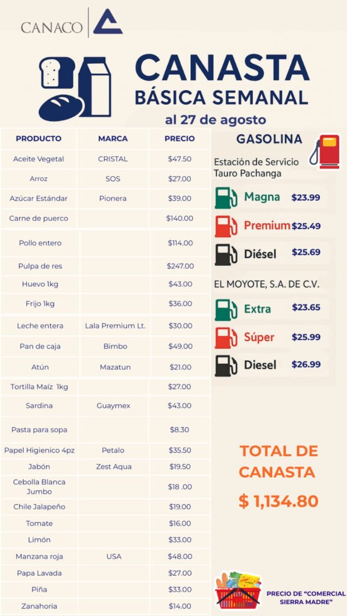Click the Zanahoria product row
This screenshot has width=347, height=616.
105,606
